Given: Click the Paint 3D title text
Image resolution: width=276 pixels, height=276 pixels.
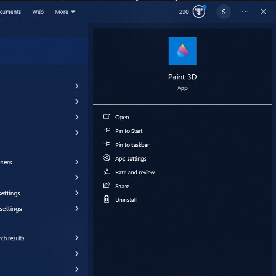Looking at the screenshot, I should (x=183, y=77).
